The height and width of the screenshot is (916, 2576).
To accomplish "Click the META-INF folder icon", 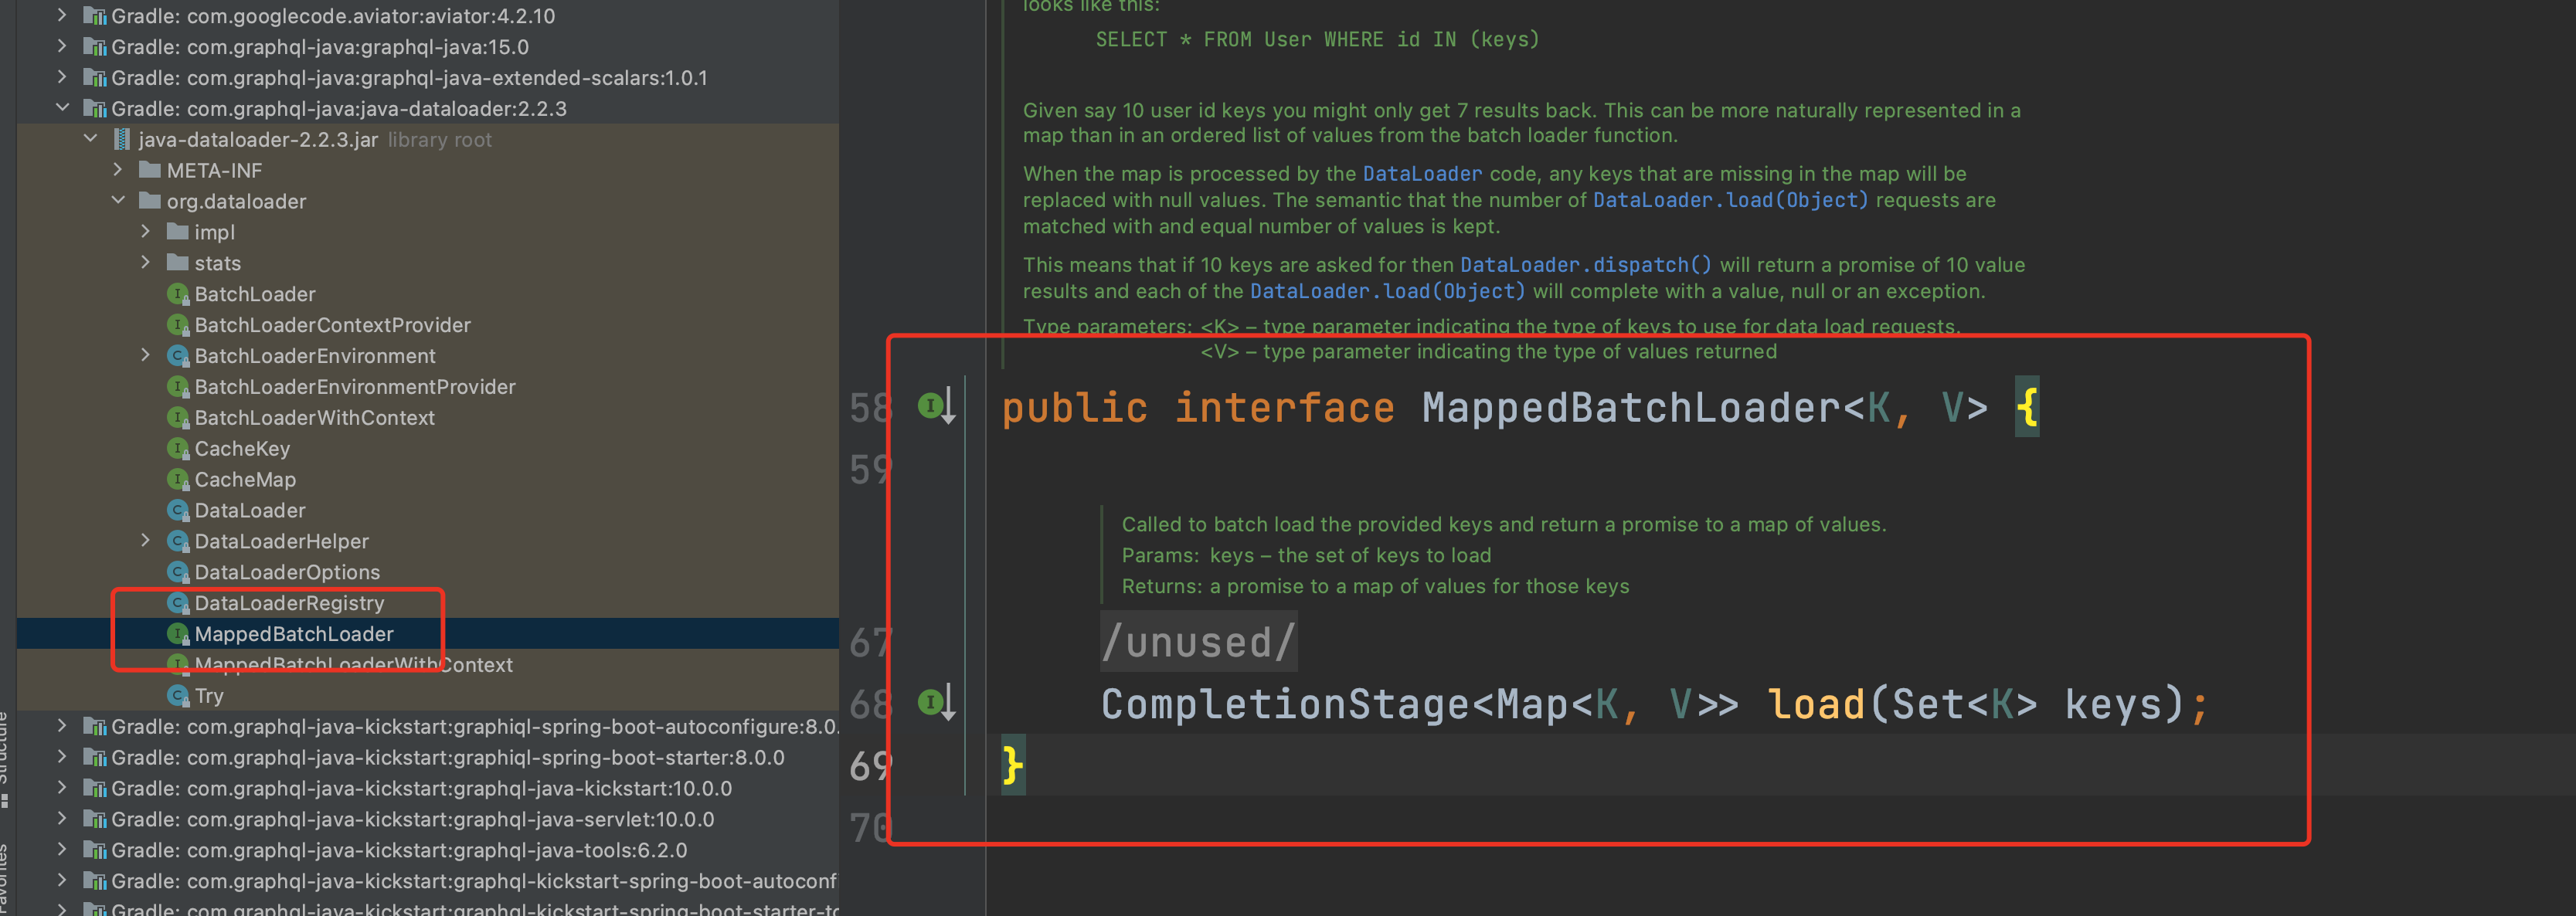I will point(150,170).
